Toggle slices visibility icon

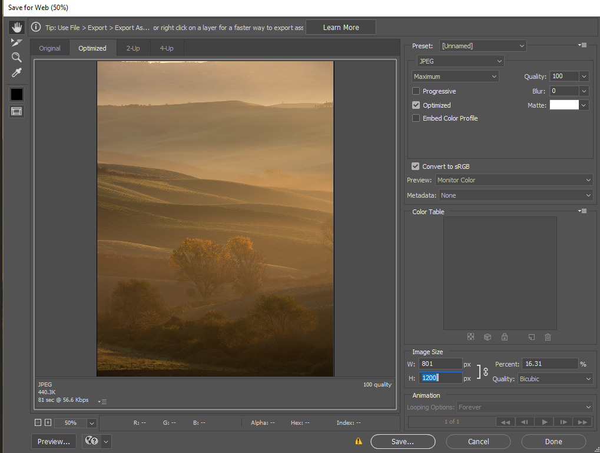[16, 111]
